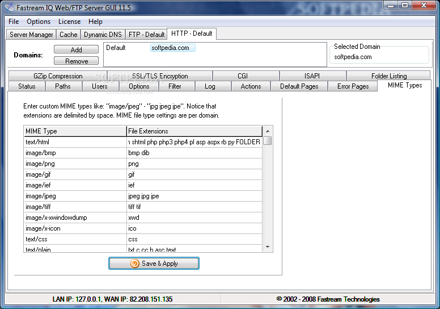Minimize the Fastream IQ window

pos(391,5)
